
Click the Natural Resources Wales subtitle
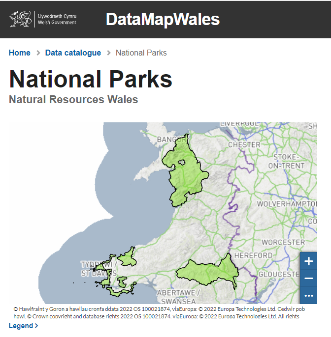[x=73, y=100]
